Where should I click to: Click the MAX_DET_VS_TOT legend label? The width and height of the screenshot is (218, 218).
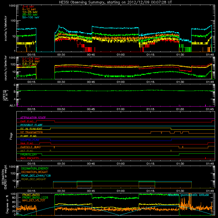[34, 200]
